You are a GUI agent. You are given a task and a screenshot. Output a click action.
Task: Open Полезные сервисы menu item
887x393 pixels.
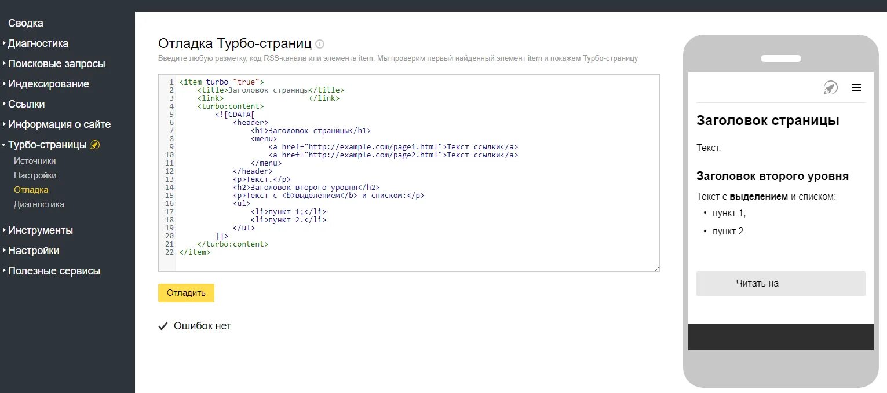tap(54, 271)
